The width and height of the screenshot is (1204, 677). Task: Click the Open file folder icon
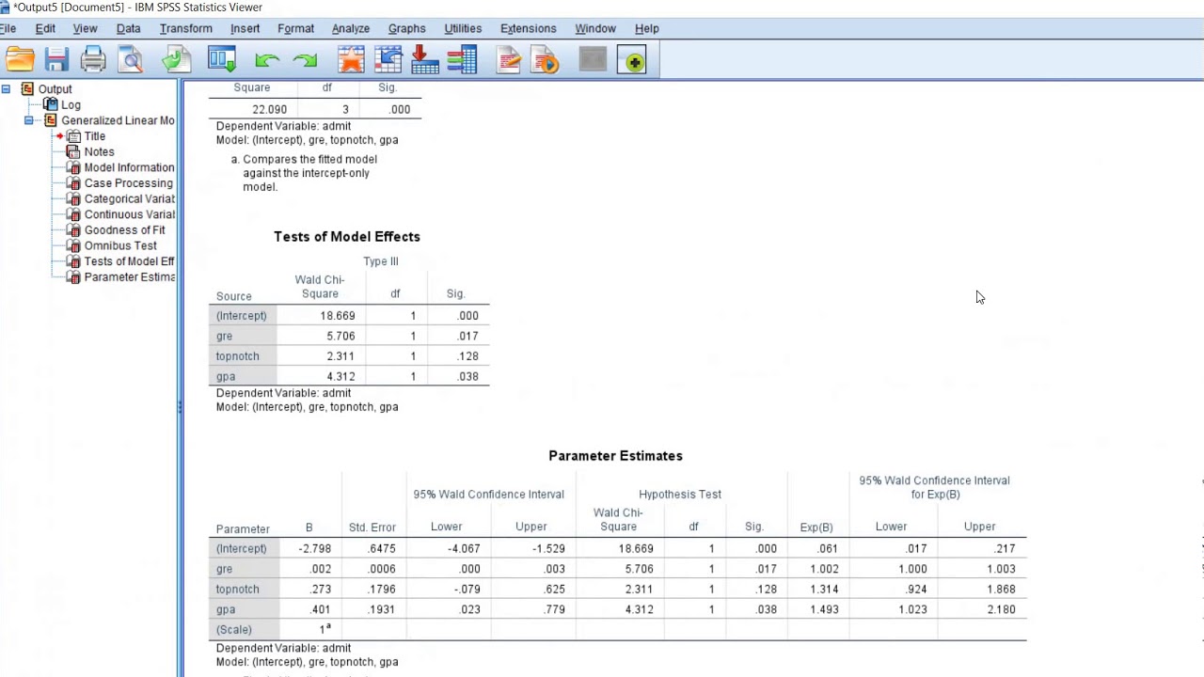click(x=20, y=61)
